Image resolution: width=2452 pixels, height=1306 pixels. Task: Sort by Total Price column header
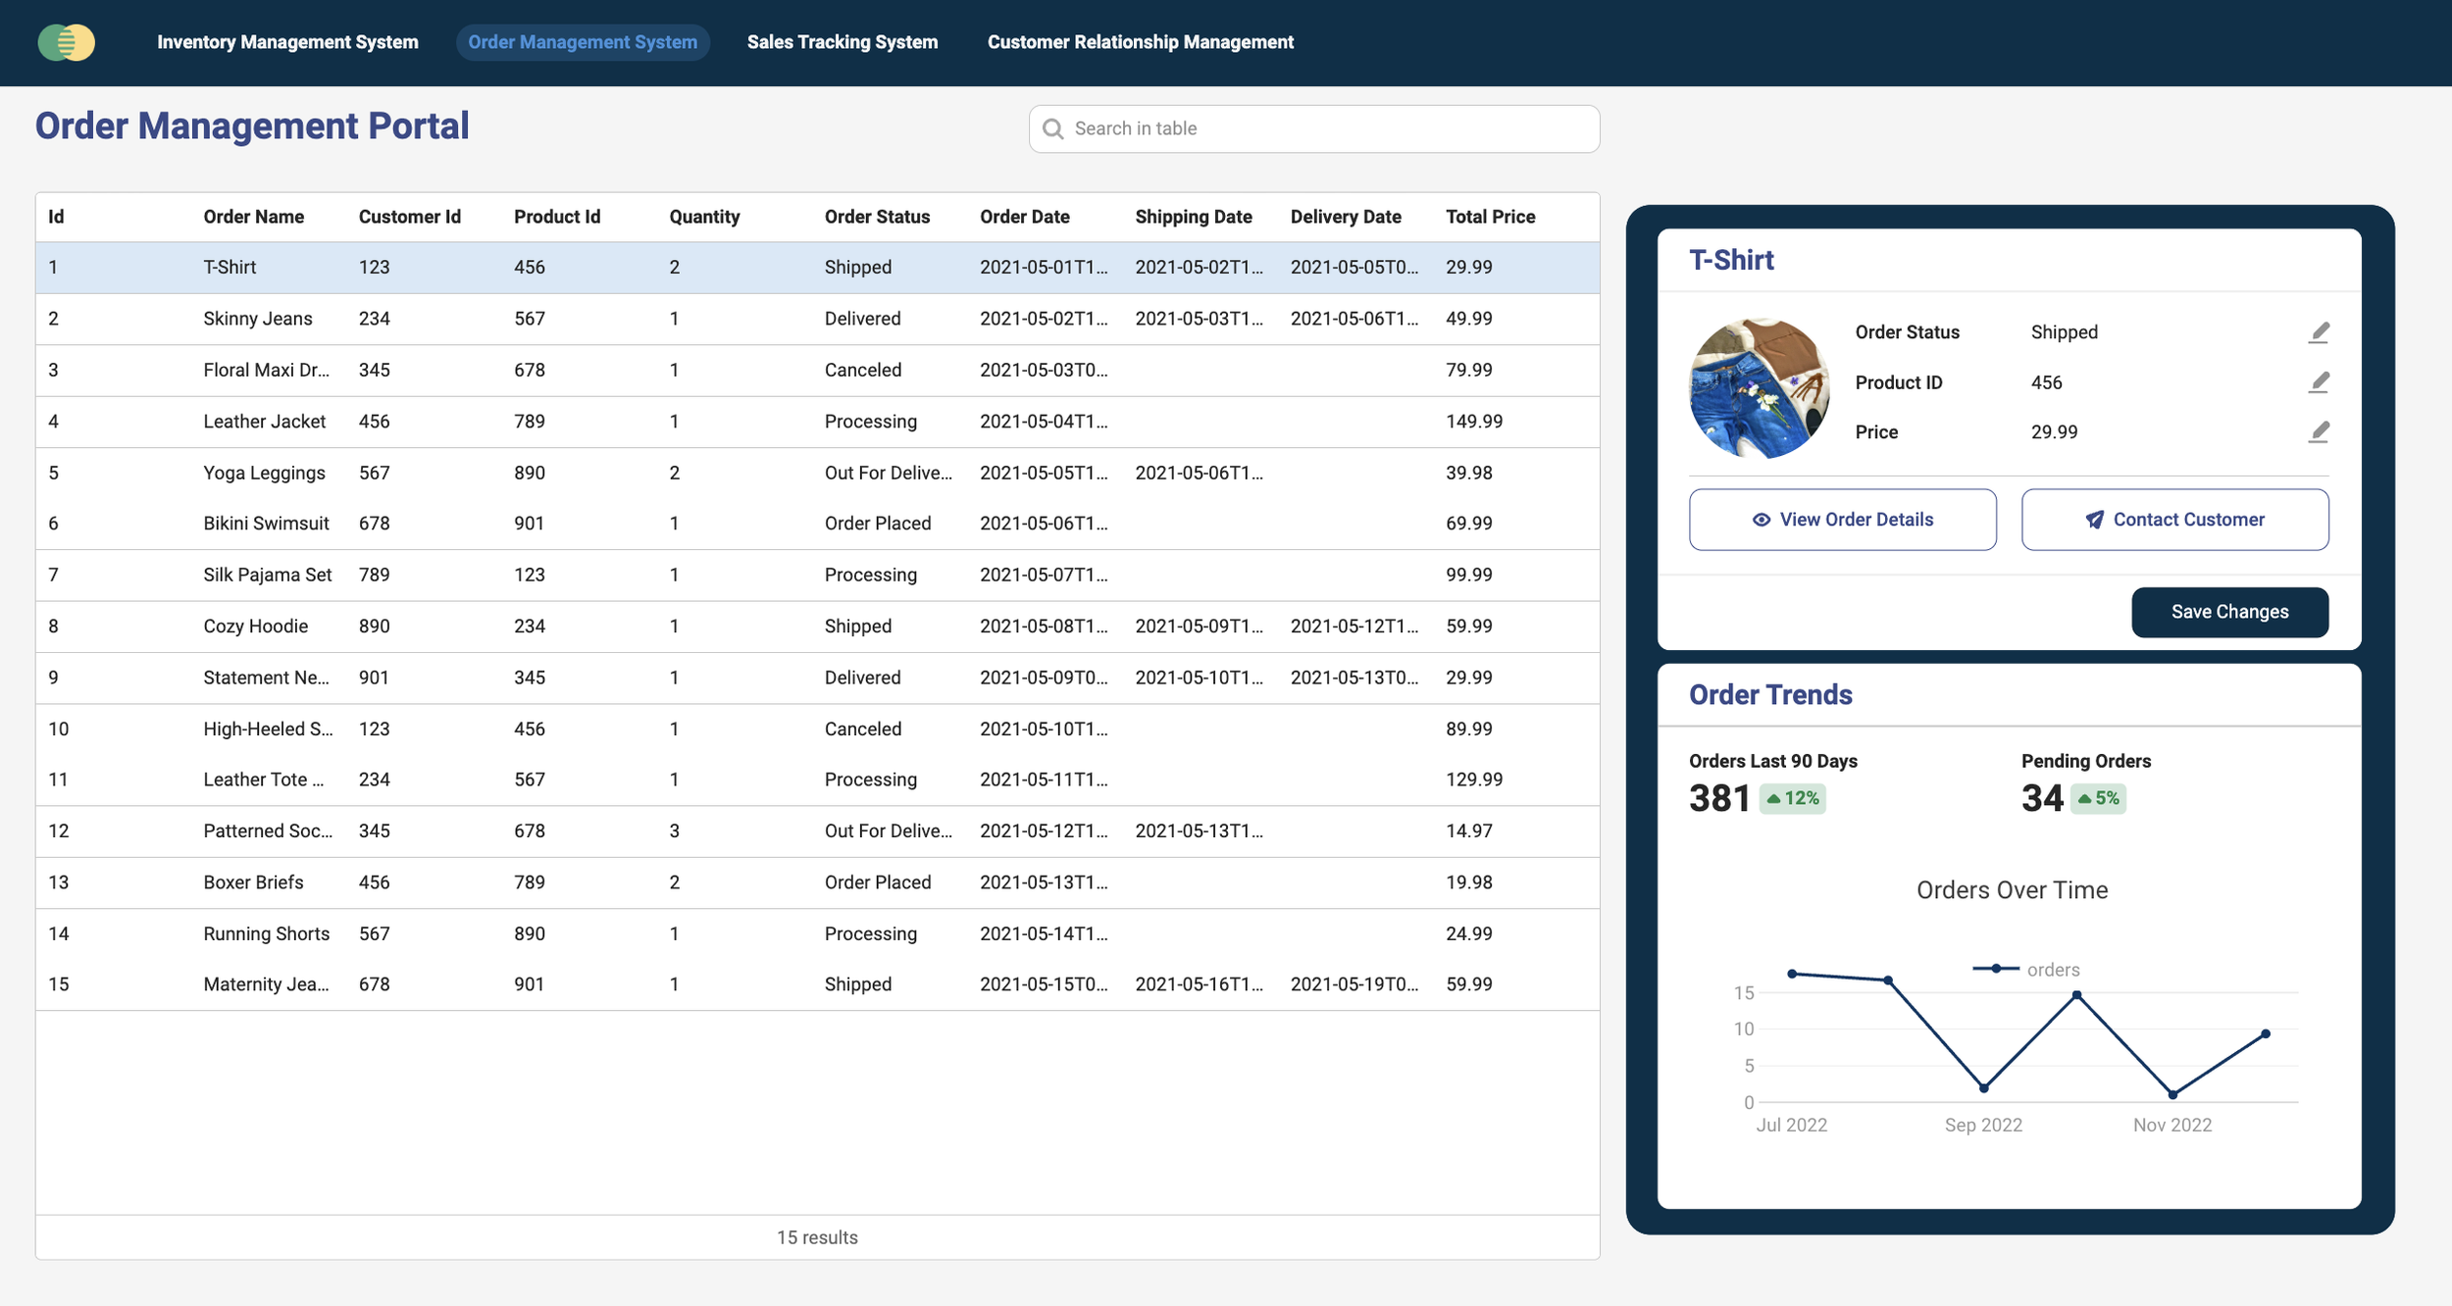coord(1490,217)
